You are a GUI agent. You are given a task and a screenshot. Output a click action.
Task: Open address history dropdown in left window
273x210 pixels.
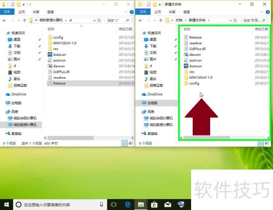[94, 20]
